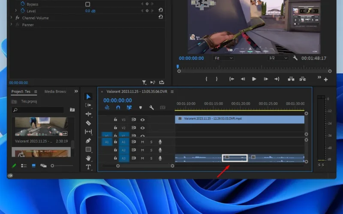
Task: Show overflow panel tabs chevron
Action: coord(76,91)
